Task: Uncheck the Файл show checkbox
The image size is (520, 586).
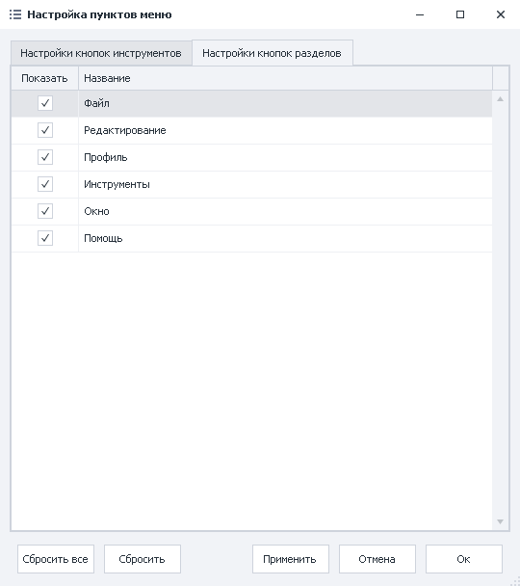Action: (x=45, y=103)
